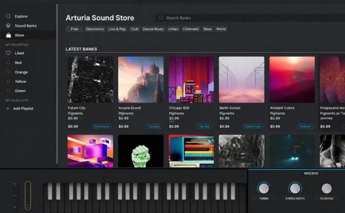The height and width of the screenshot is (213, 345).
Task: Open the colorful cubes bank thumbnail
Action: tap(90, 151)
